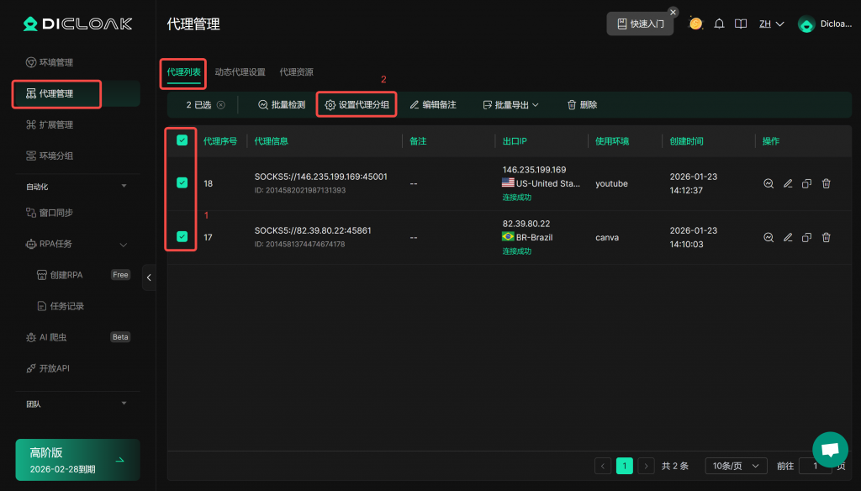Click the 前往 page number input field
Screen dimensions: 861x491
coord(815,466)
